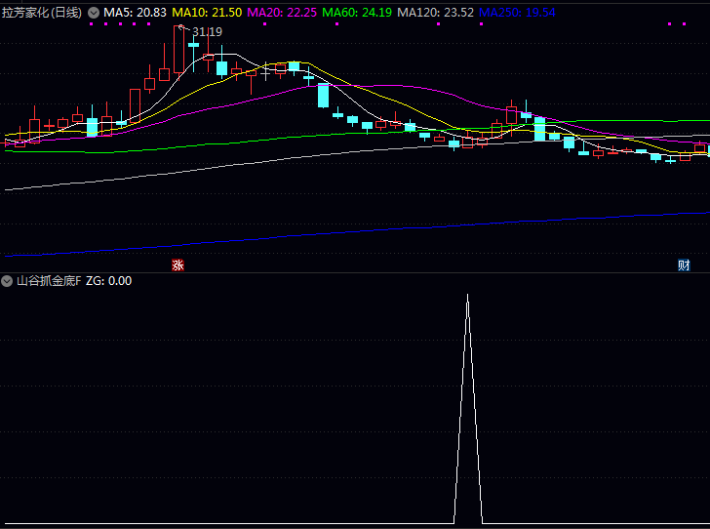Click the 山谷抓金底F indicator name
Screen dimensions: 710x529
(x=48, y=281)
